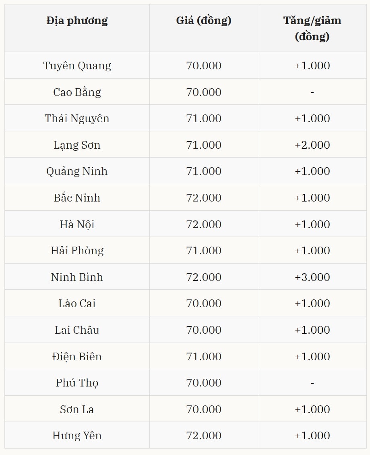Click the Hải Phòng cell

(77, 251)
